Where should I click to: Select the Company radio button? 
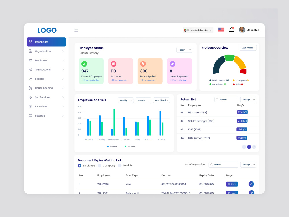[99, 165]
